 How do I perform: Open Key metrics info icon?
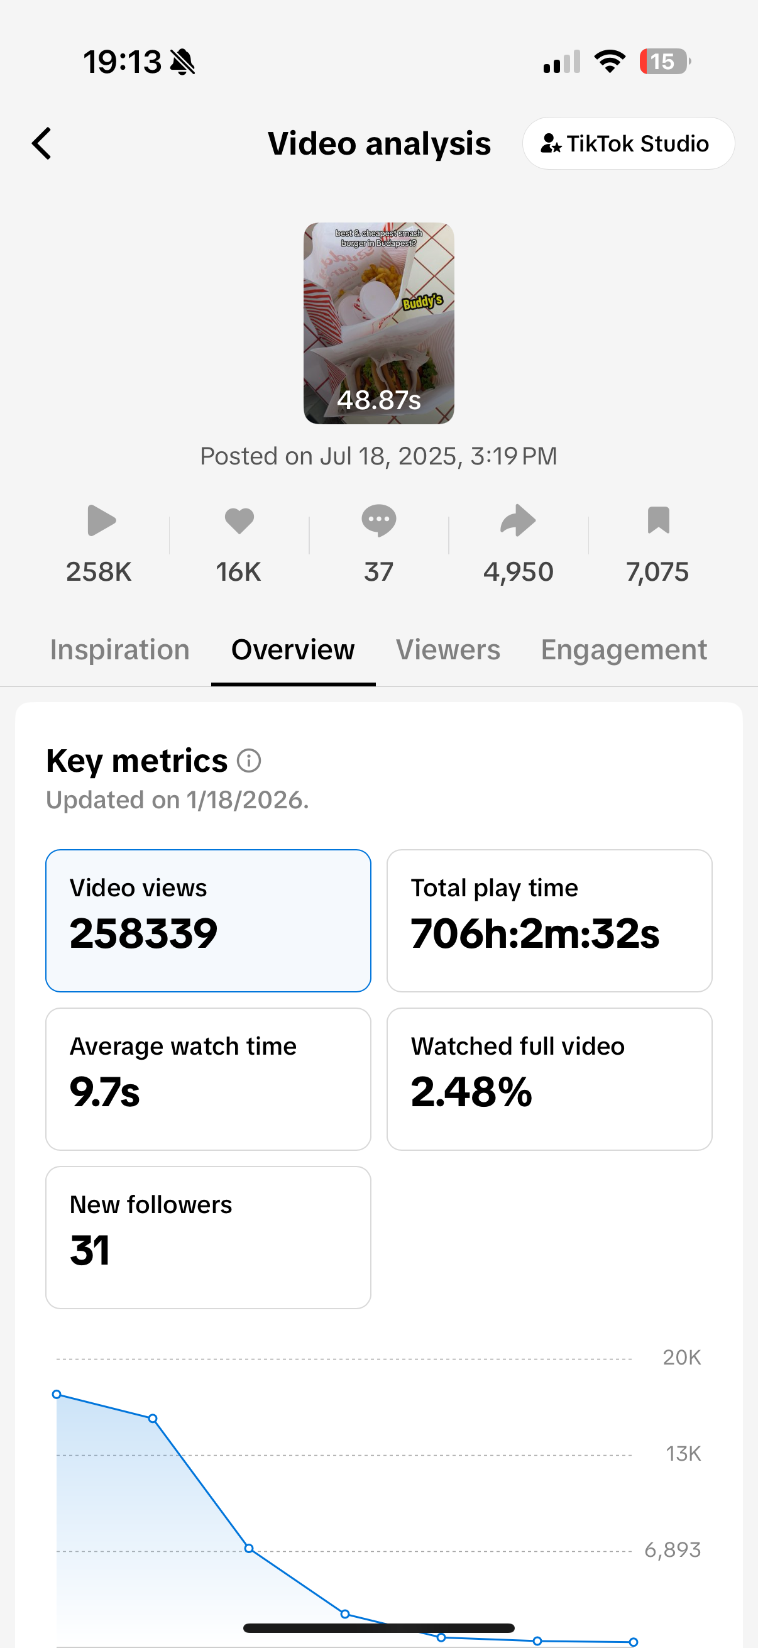tap(249, 761)
